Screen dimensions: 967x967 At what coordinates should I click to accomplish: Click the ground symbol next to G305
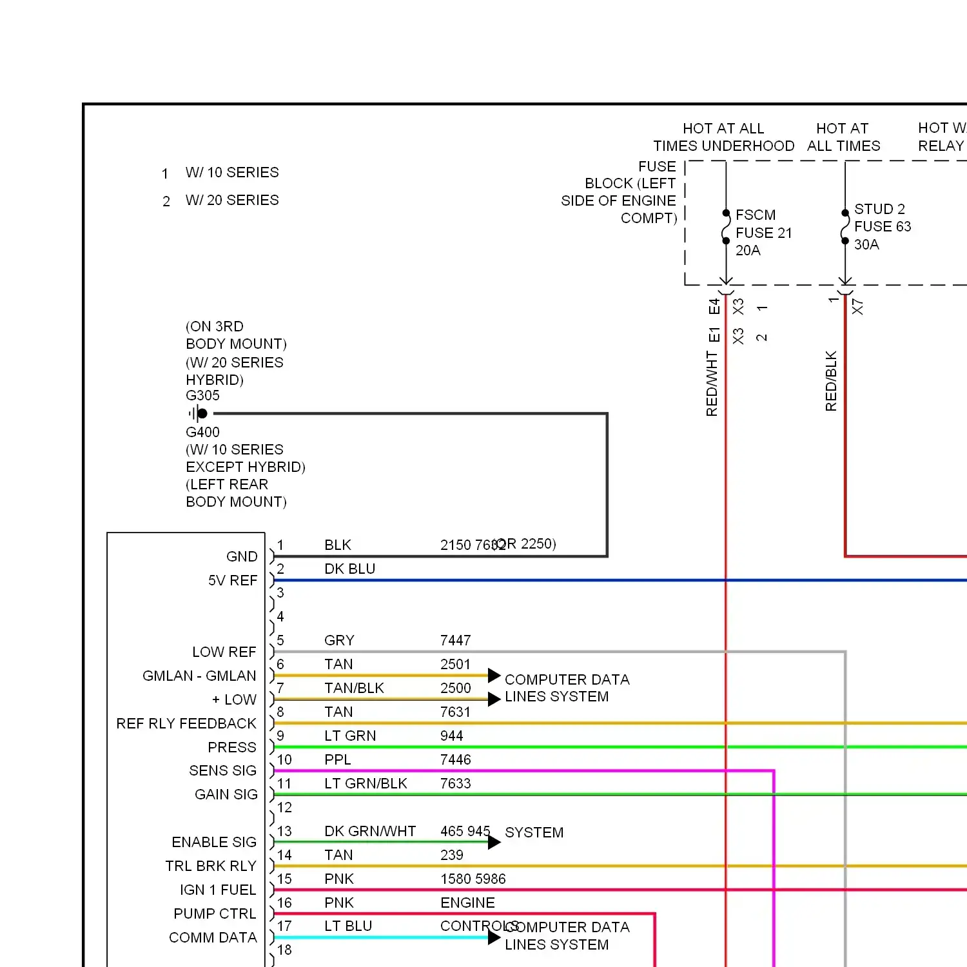198,413
